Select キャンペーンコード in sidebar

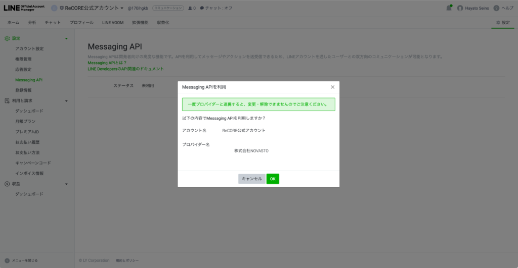pyautogui.click(x=33, y=163)
